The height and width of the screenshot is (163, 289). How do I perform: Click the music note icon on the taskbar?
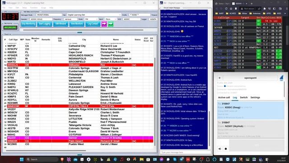[x=121, y=159]
